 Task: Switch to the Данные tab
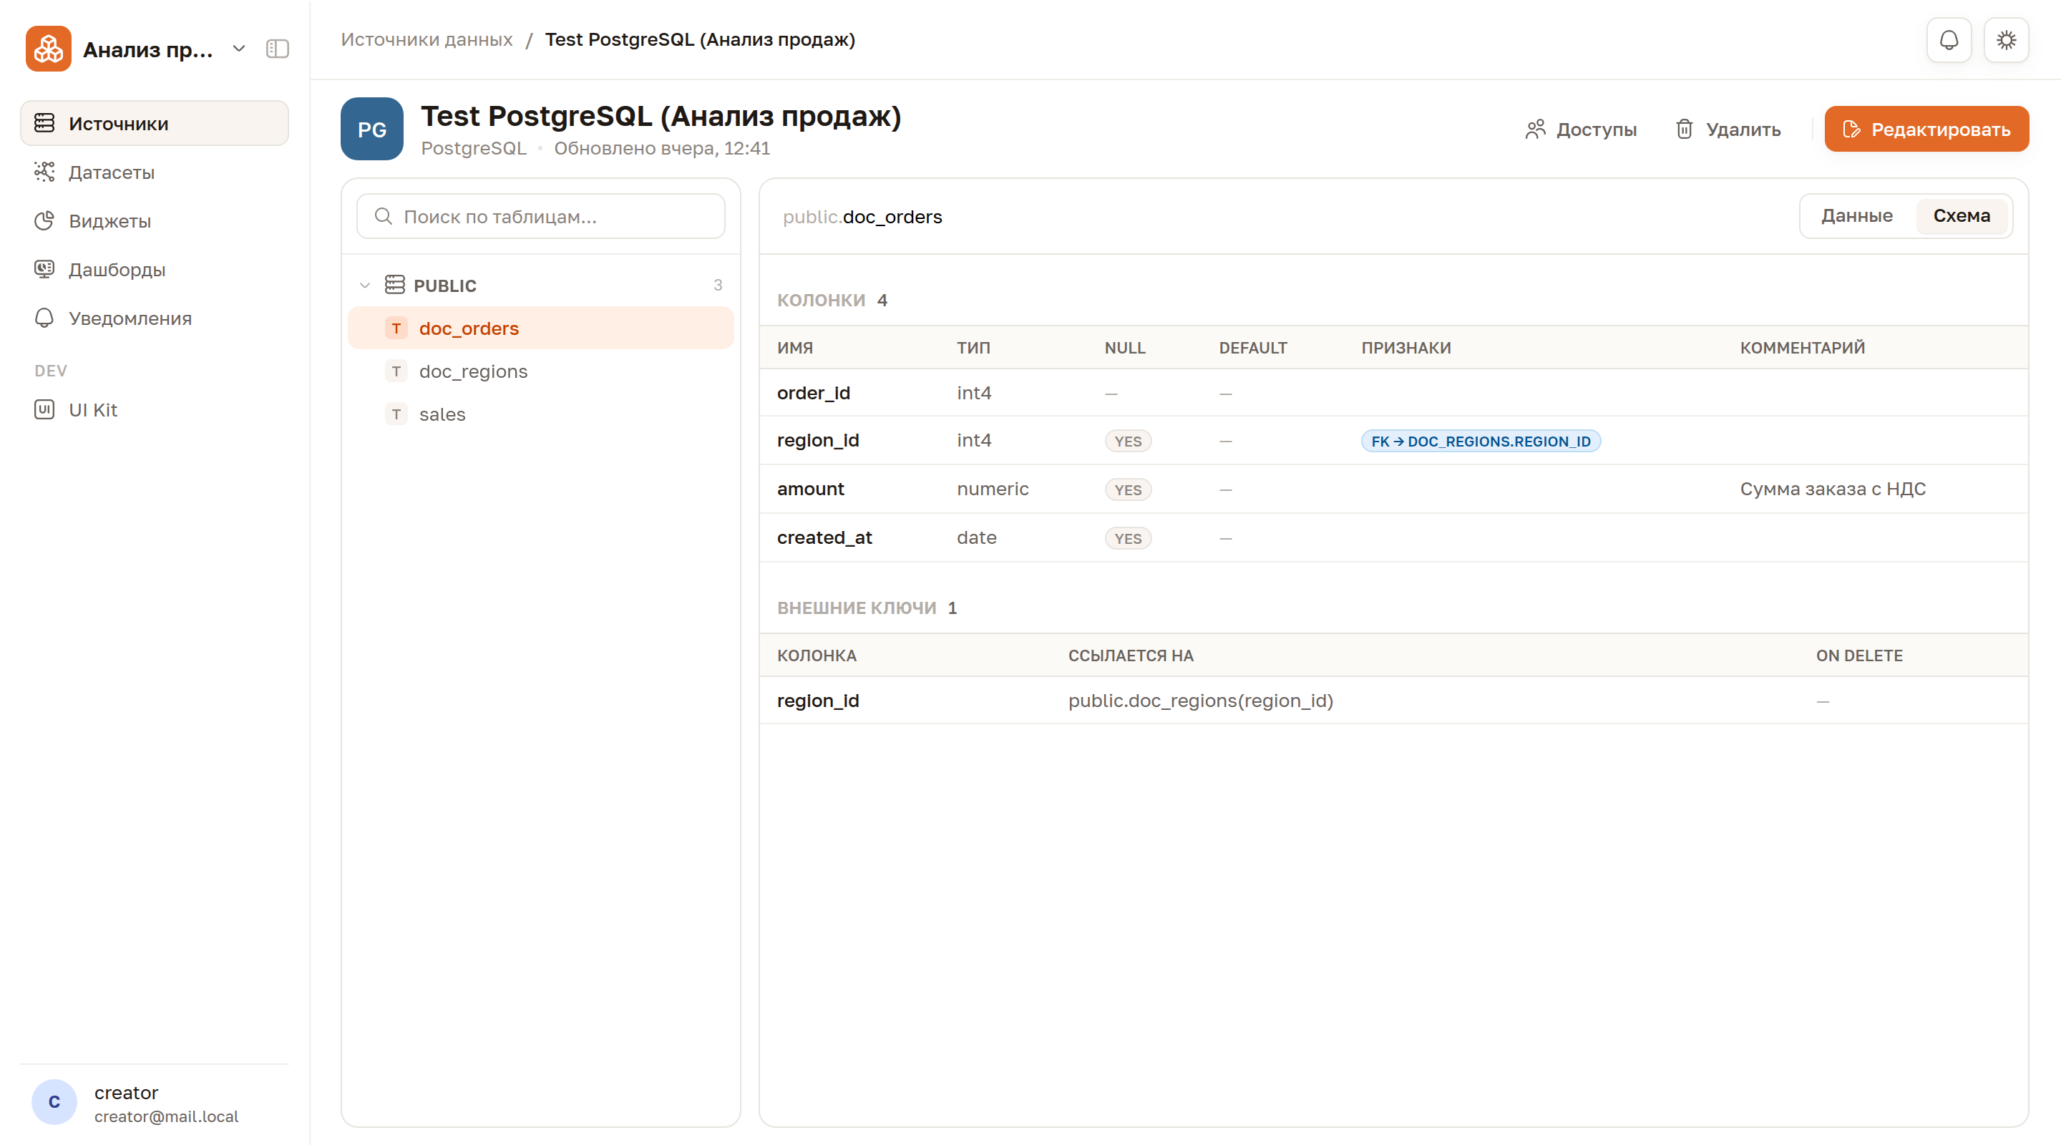coord(1856,216)
